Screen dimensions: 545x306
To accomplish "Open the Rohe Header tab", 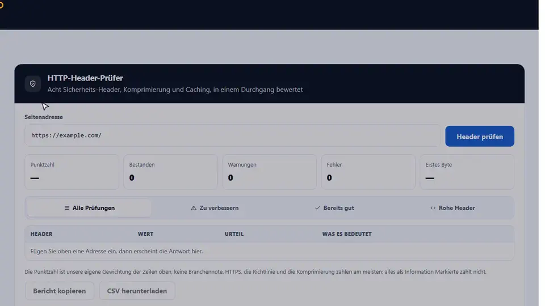I will [452, 208].
